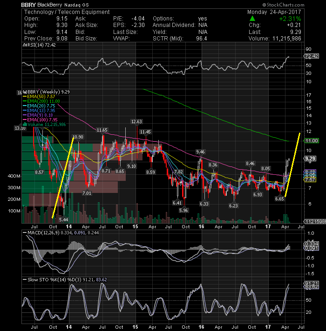
Task: Click the 6.93 low price label
Action: click(258, 194)
